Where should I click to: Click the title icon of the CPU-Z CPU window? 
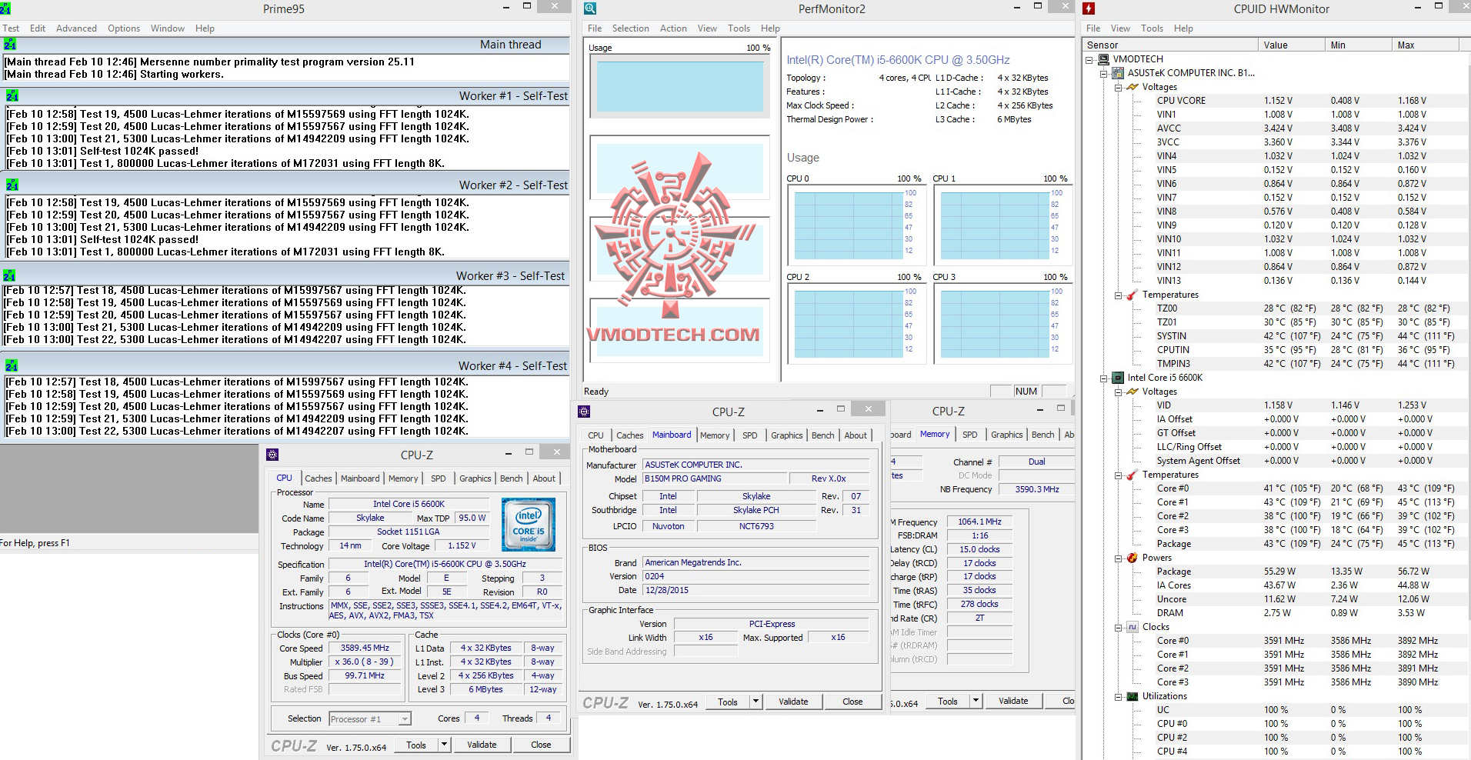[272, 455]
